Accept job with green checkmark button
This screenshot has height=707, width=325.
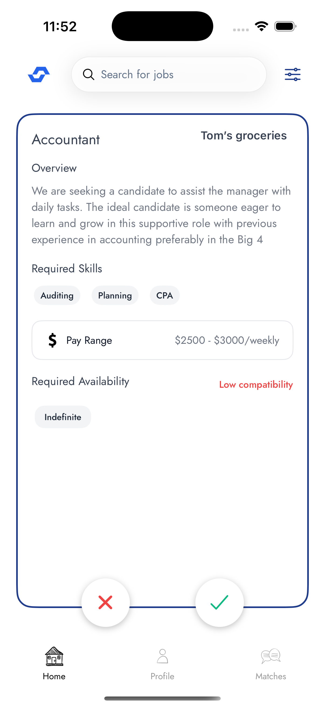(x=219, y=602)
